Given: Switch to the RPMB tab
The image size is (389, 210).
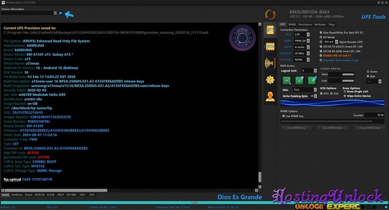Looking at the screenshot, I should pyautogui.click(x=292, y=25).
